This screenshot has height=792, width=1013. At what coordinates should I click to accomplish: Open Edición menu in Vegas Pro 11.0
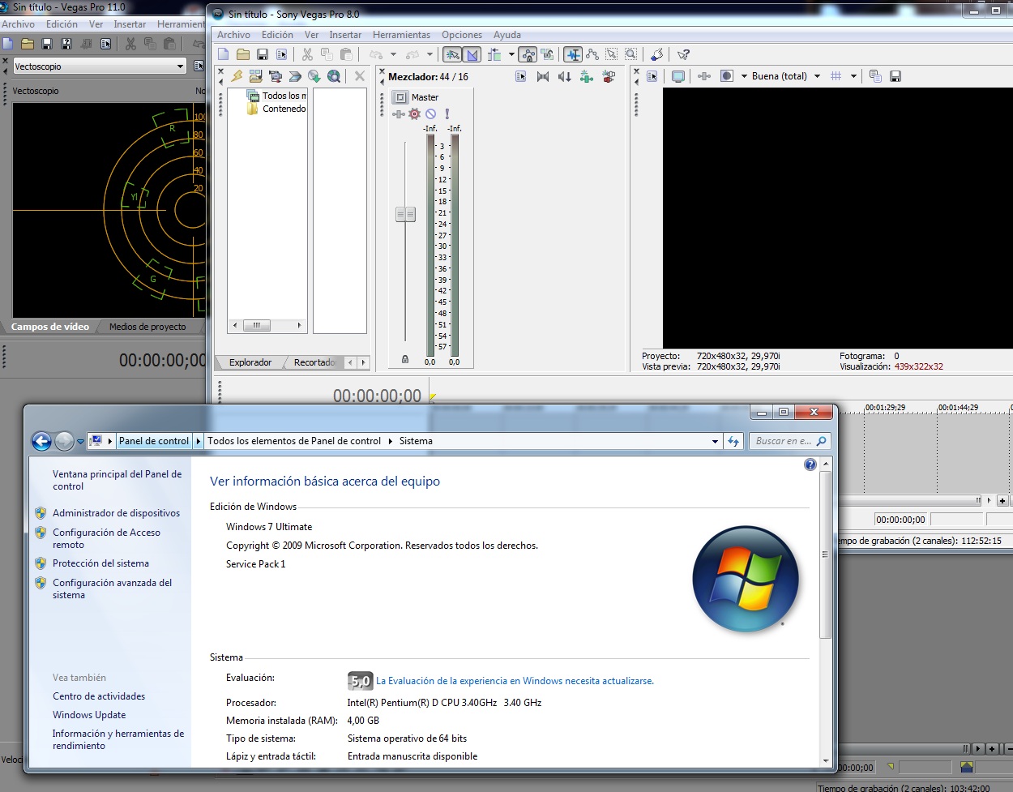point(62,24)
